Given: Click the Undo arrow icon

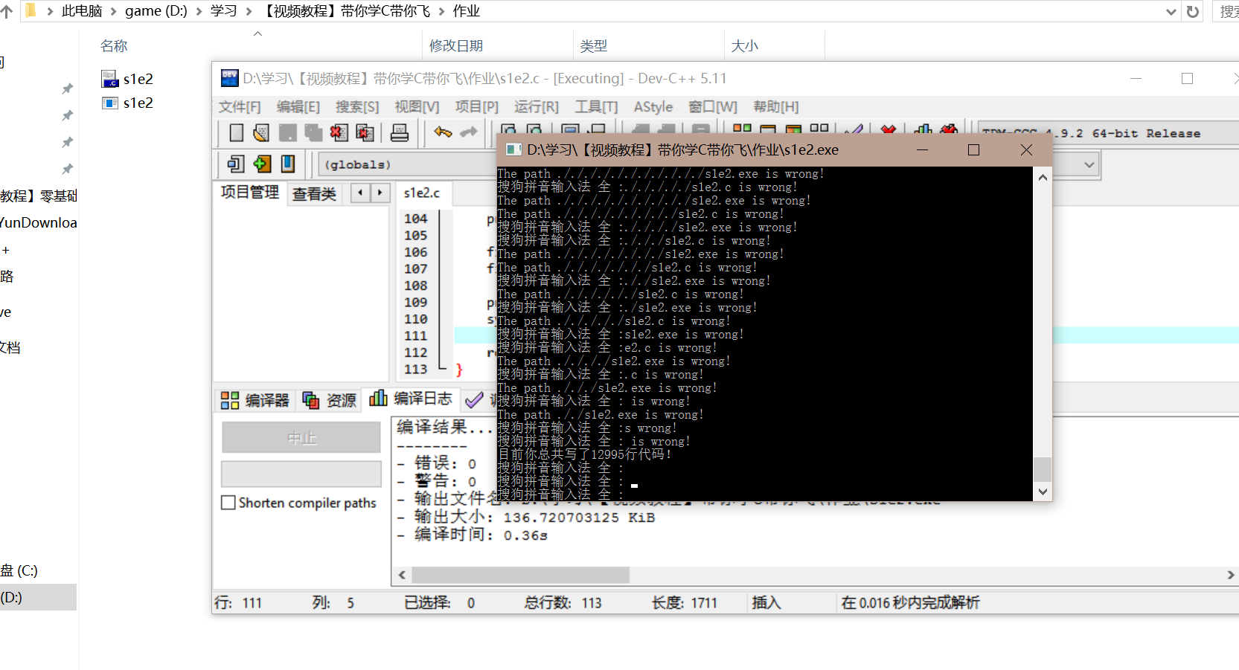Looking at the screenshot, I should point(443,132).
